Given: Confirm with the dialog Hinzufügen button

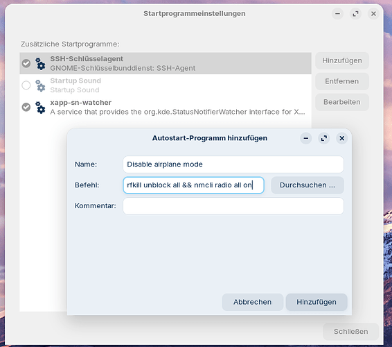Looking at the screenshot, I should pos(317,302).
